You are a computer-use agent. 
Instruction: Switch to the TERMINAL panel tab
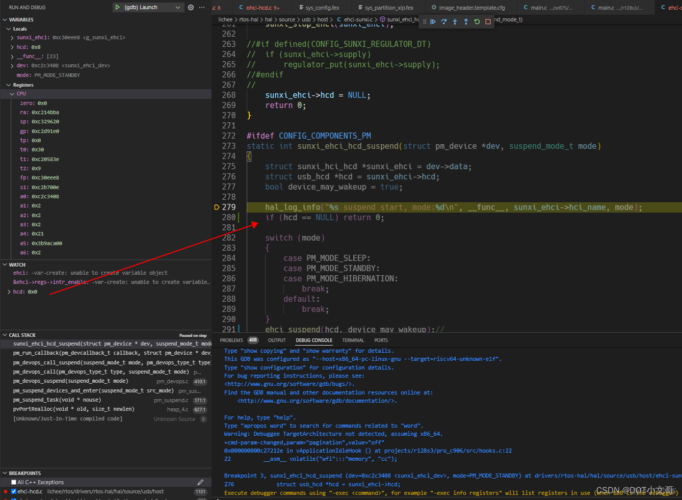click(x=353, y=340)
